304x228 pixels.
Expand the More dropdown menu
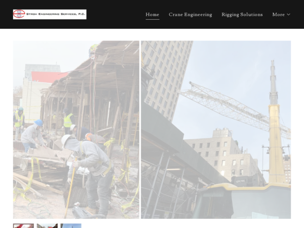coord(281,15)
